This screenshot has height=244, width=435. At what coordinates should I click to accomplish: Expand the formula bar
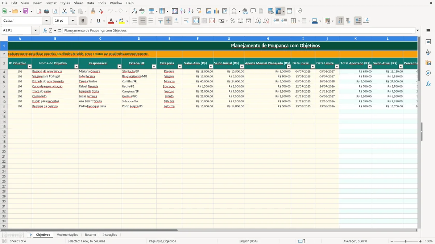coord(418,30)
